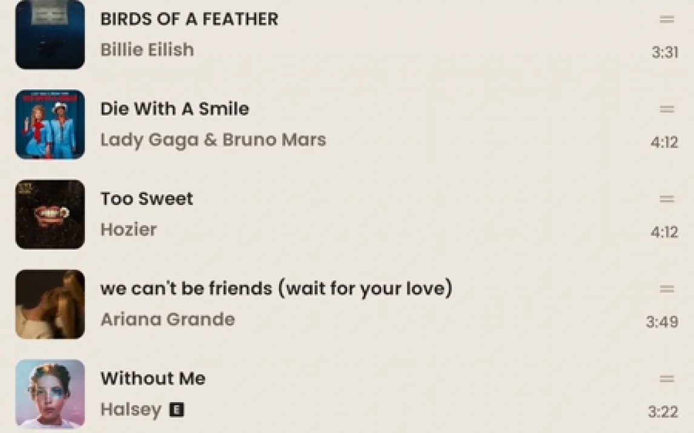Viewport: 694px width, 433px height.
Task: Select the Too Sweet album cover
Action: (x=50, y=214)
